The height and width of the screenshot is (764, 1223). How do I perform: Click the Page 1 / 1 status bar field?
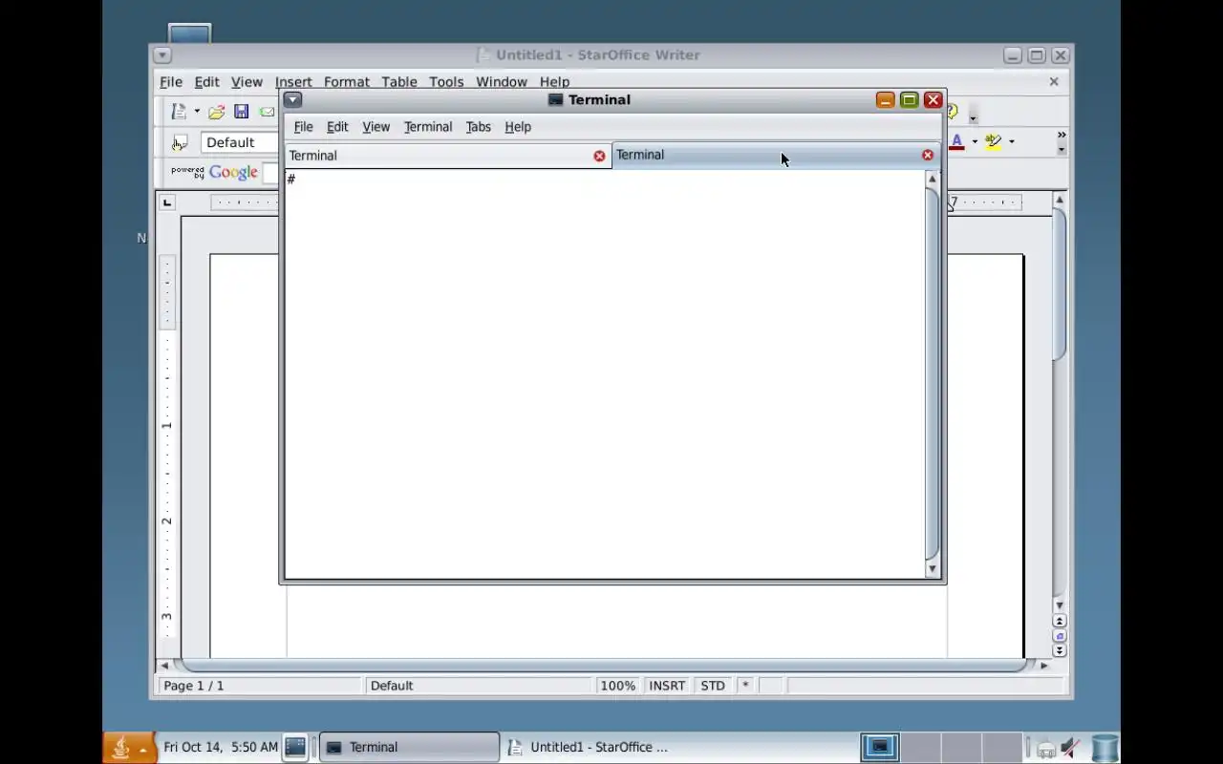[x=259, y=686]
